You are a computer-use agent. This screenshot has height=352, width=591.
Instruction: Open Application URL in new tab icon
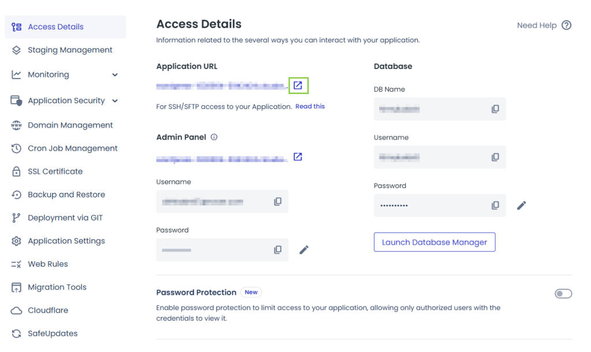click(x=298, y=85)
